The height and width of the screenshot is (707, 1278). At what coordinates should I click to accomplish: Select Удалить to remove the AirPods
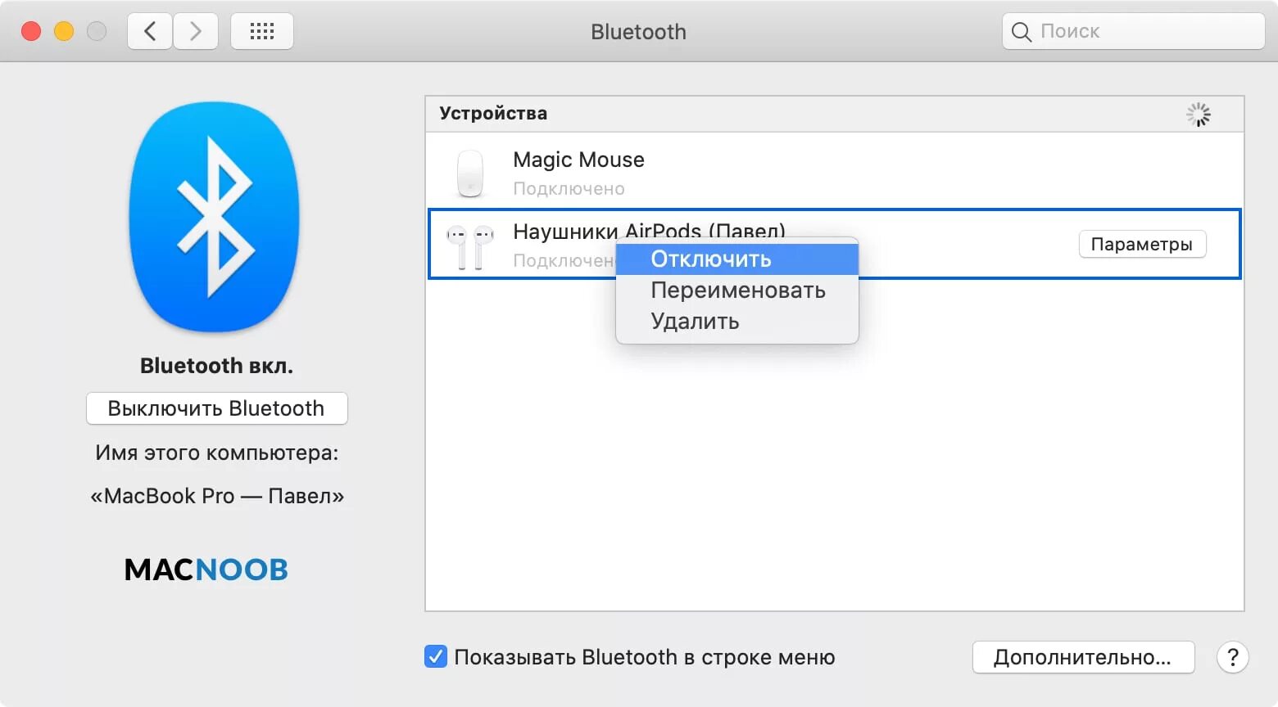pos(694,321)
